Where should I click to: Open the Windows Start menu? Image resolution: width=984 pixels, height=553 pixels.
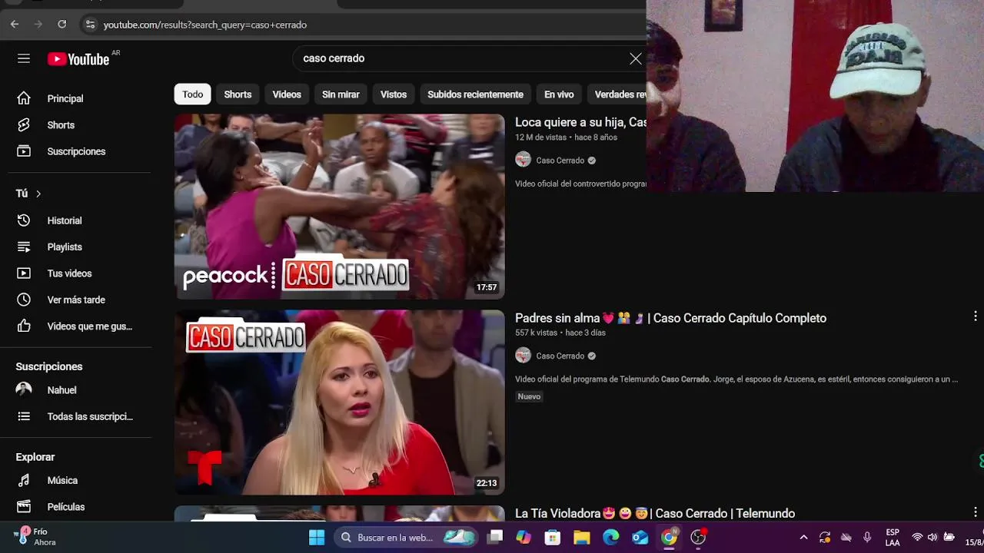pos(317,538)
